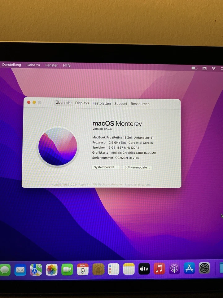Open the Gehe zu menu
This screenshot has height=298, width=223.
coord(33,65)
